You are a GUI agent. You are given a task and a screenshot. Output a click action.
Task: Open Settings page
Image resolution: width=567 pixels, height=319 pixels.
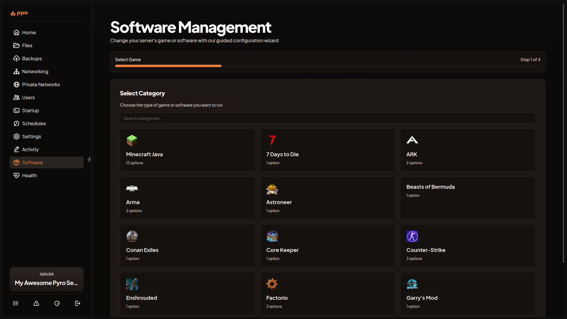[x=47, y=136]
